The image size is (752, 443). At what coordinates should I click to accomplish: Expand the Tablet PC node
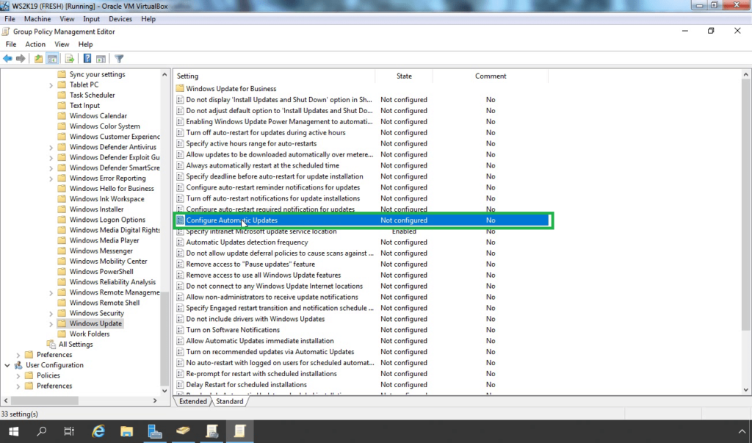tap(51, 85)
